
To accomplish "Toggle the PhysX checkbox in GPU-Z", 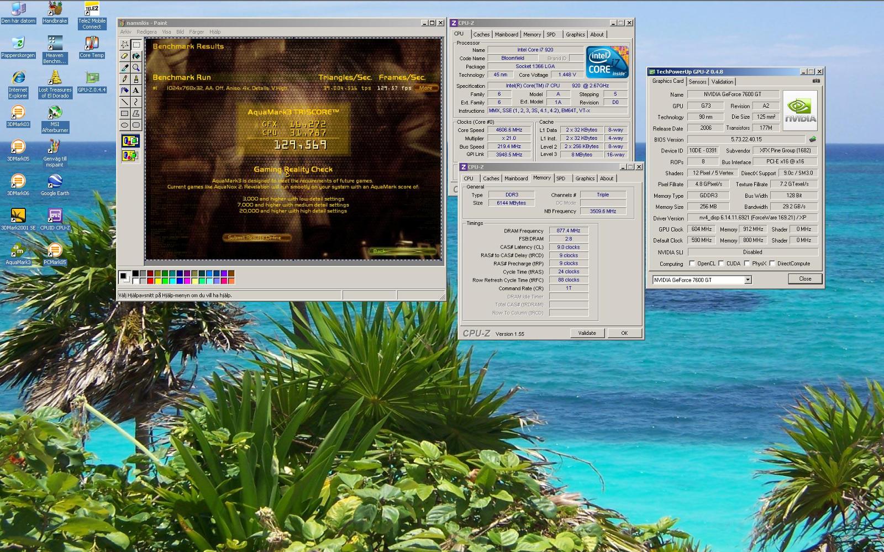I will pos(747,264).
